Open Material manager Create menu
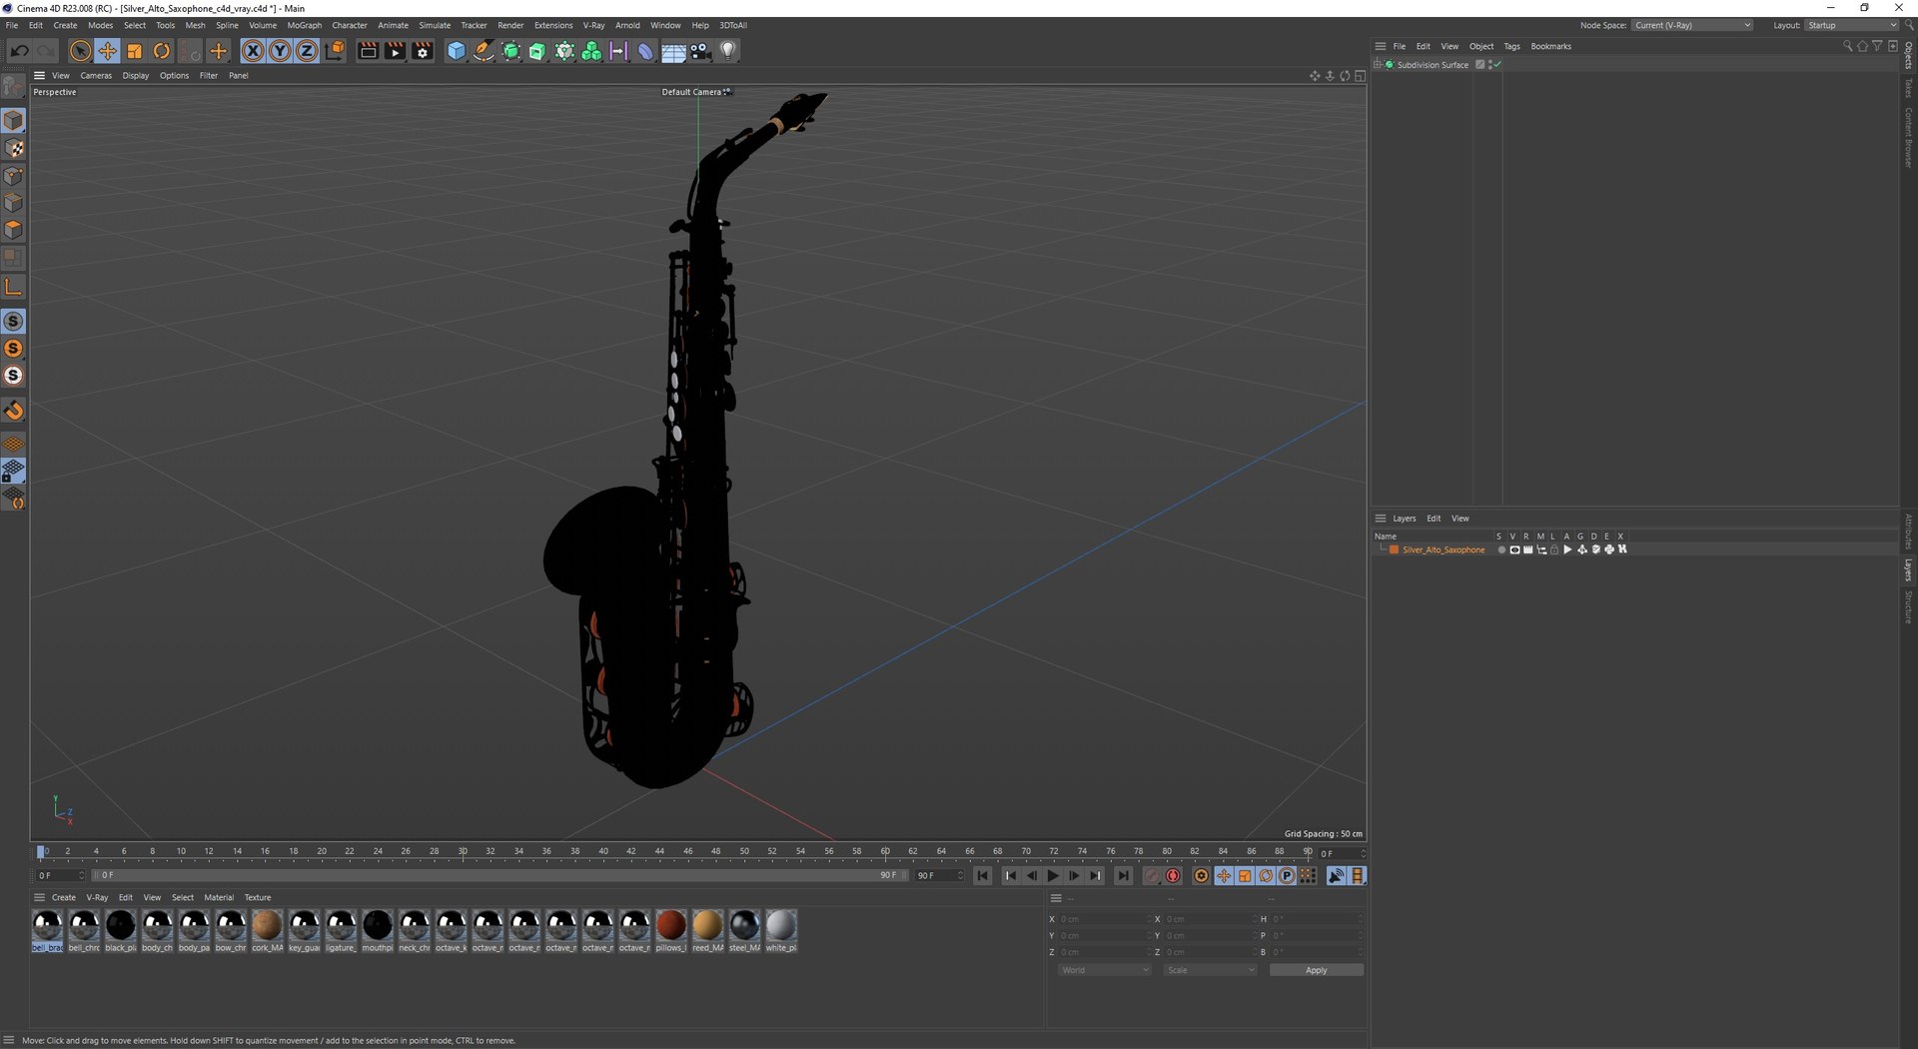This screenshot has height=1049, width=1918. point(64,897)
